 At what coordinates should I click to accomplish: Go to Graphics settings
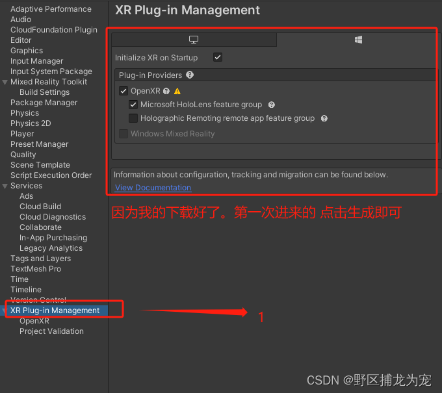click(27, 51)
